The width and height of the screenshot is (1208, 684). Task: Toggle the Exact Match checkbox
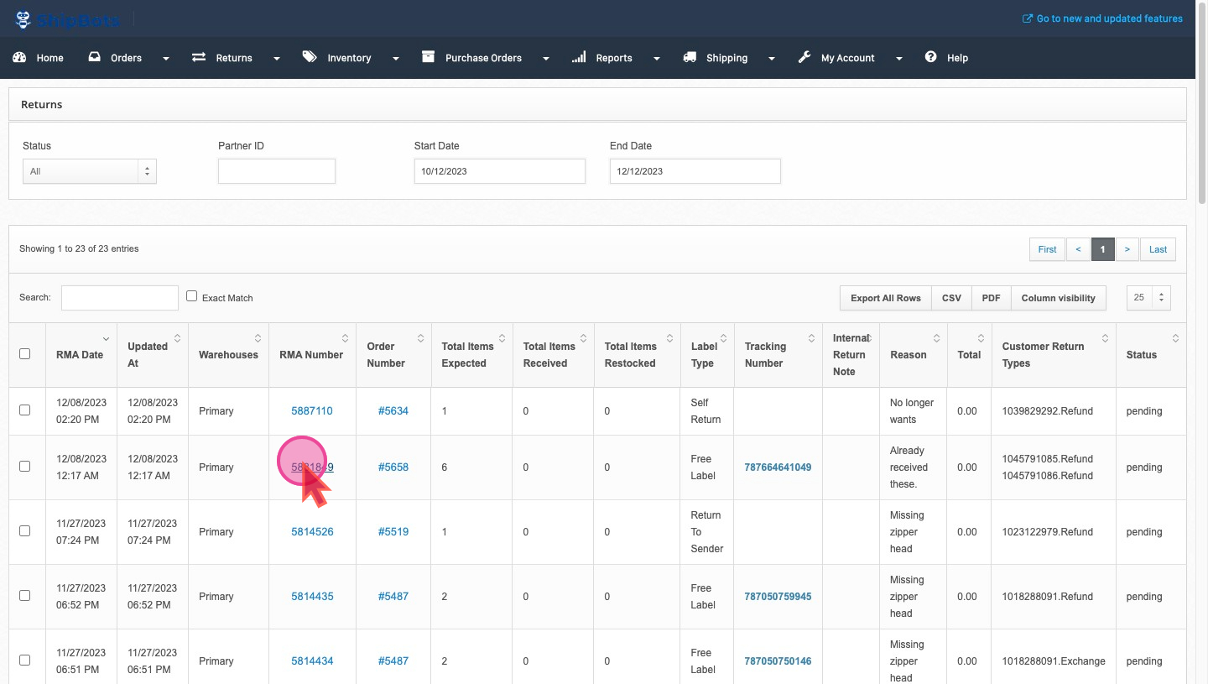[x=191, y=296]
